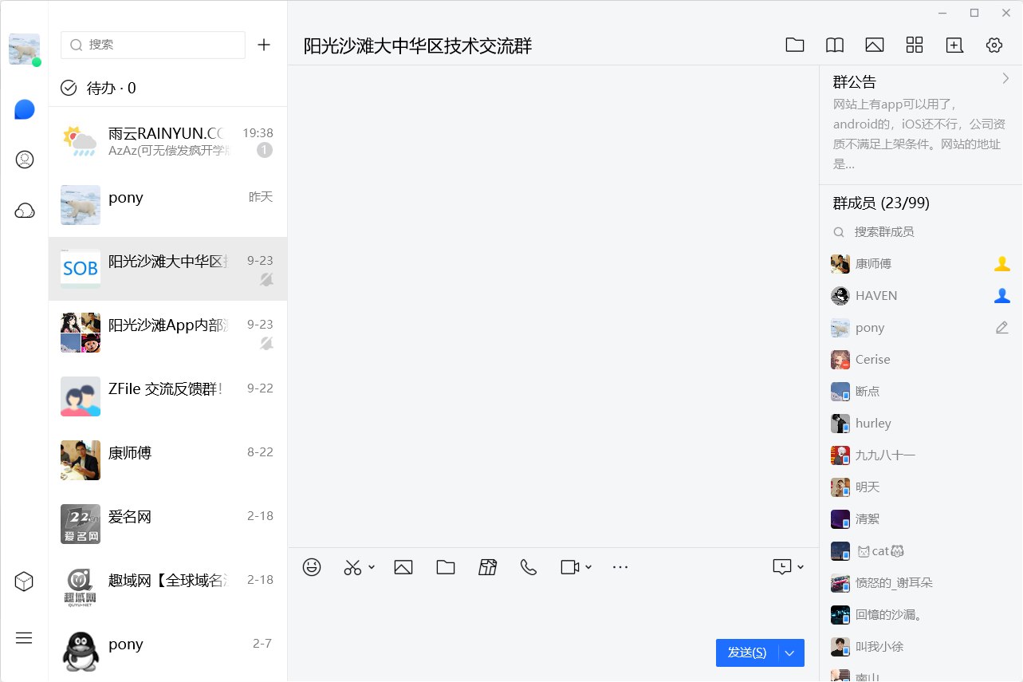Image resolution: width=1023 pixels, height=682 pixels.
Task: Open the messages tab in left sidebar
Action: click(x=25, y=109)
